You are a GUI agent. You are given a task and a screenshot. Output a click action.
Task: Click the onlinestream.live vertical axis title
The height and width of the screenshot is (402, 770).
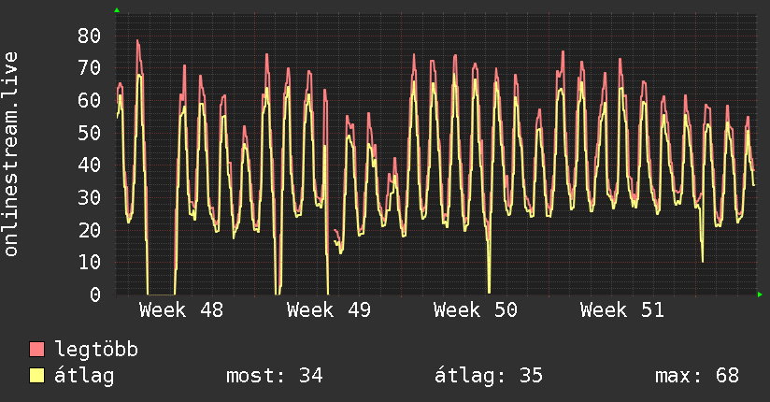coord(10,154)
